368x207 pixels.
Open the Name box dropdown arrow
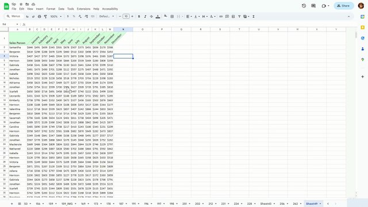(17, 24)
